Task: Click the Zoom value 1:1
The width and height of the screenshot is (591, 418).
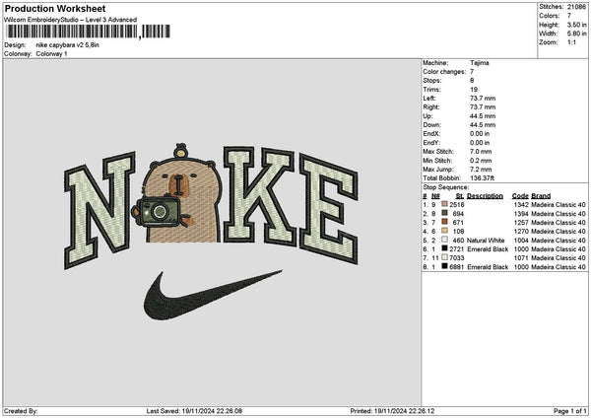Action: coord(571,42)
